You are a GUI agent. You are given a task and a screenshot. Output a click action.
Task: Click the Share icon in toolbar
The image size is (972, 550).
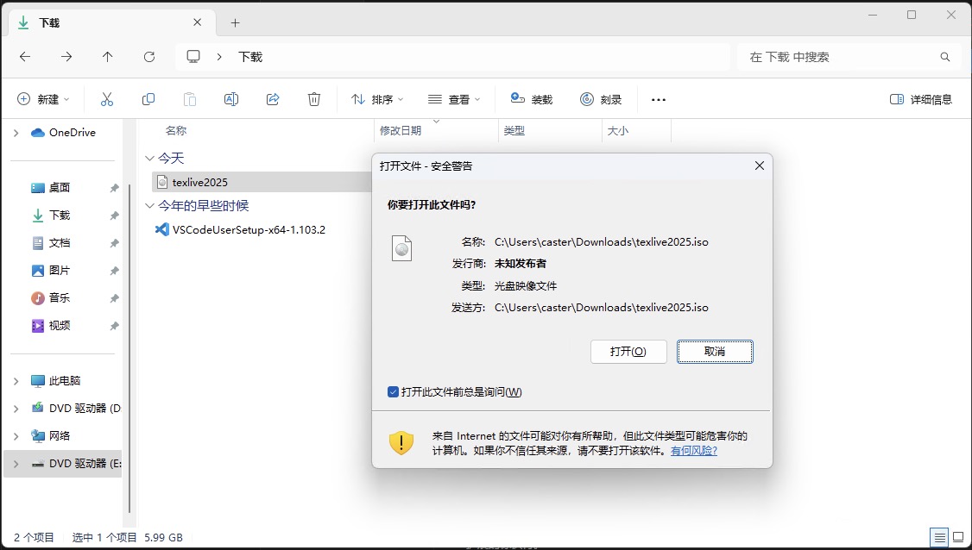click(273, 99)
